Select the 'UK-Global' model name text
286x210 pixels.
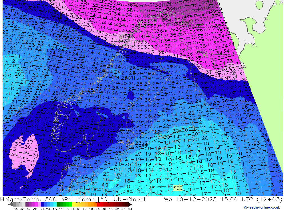pos(129,199)
